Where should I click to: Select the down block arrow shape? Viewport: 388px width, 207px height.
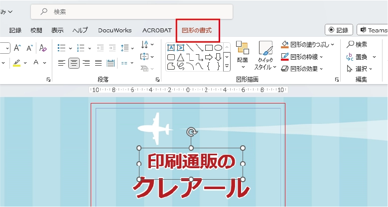(x=218, y=57)
